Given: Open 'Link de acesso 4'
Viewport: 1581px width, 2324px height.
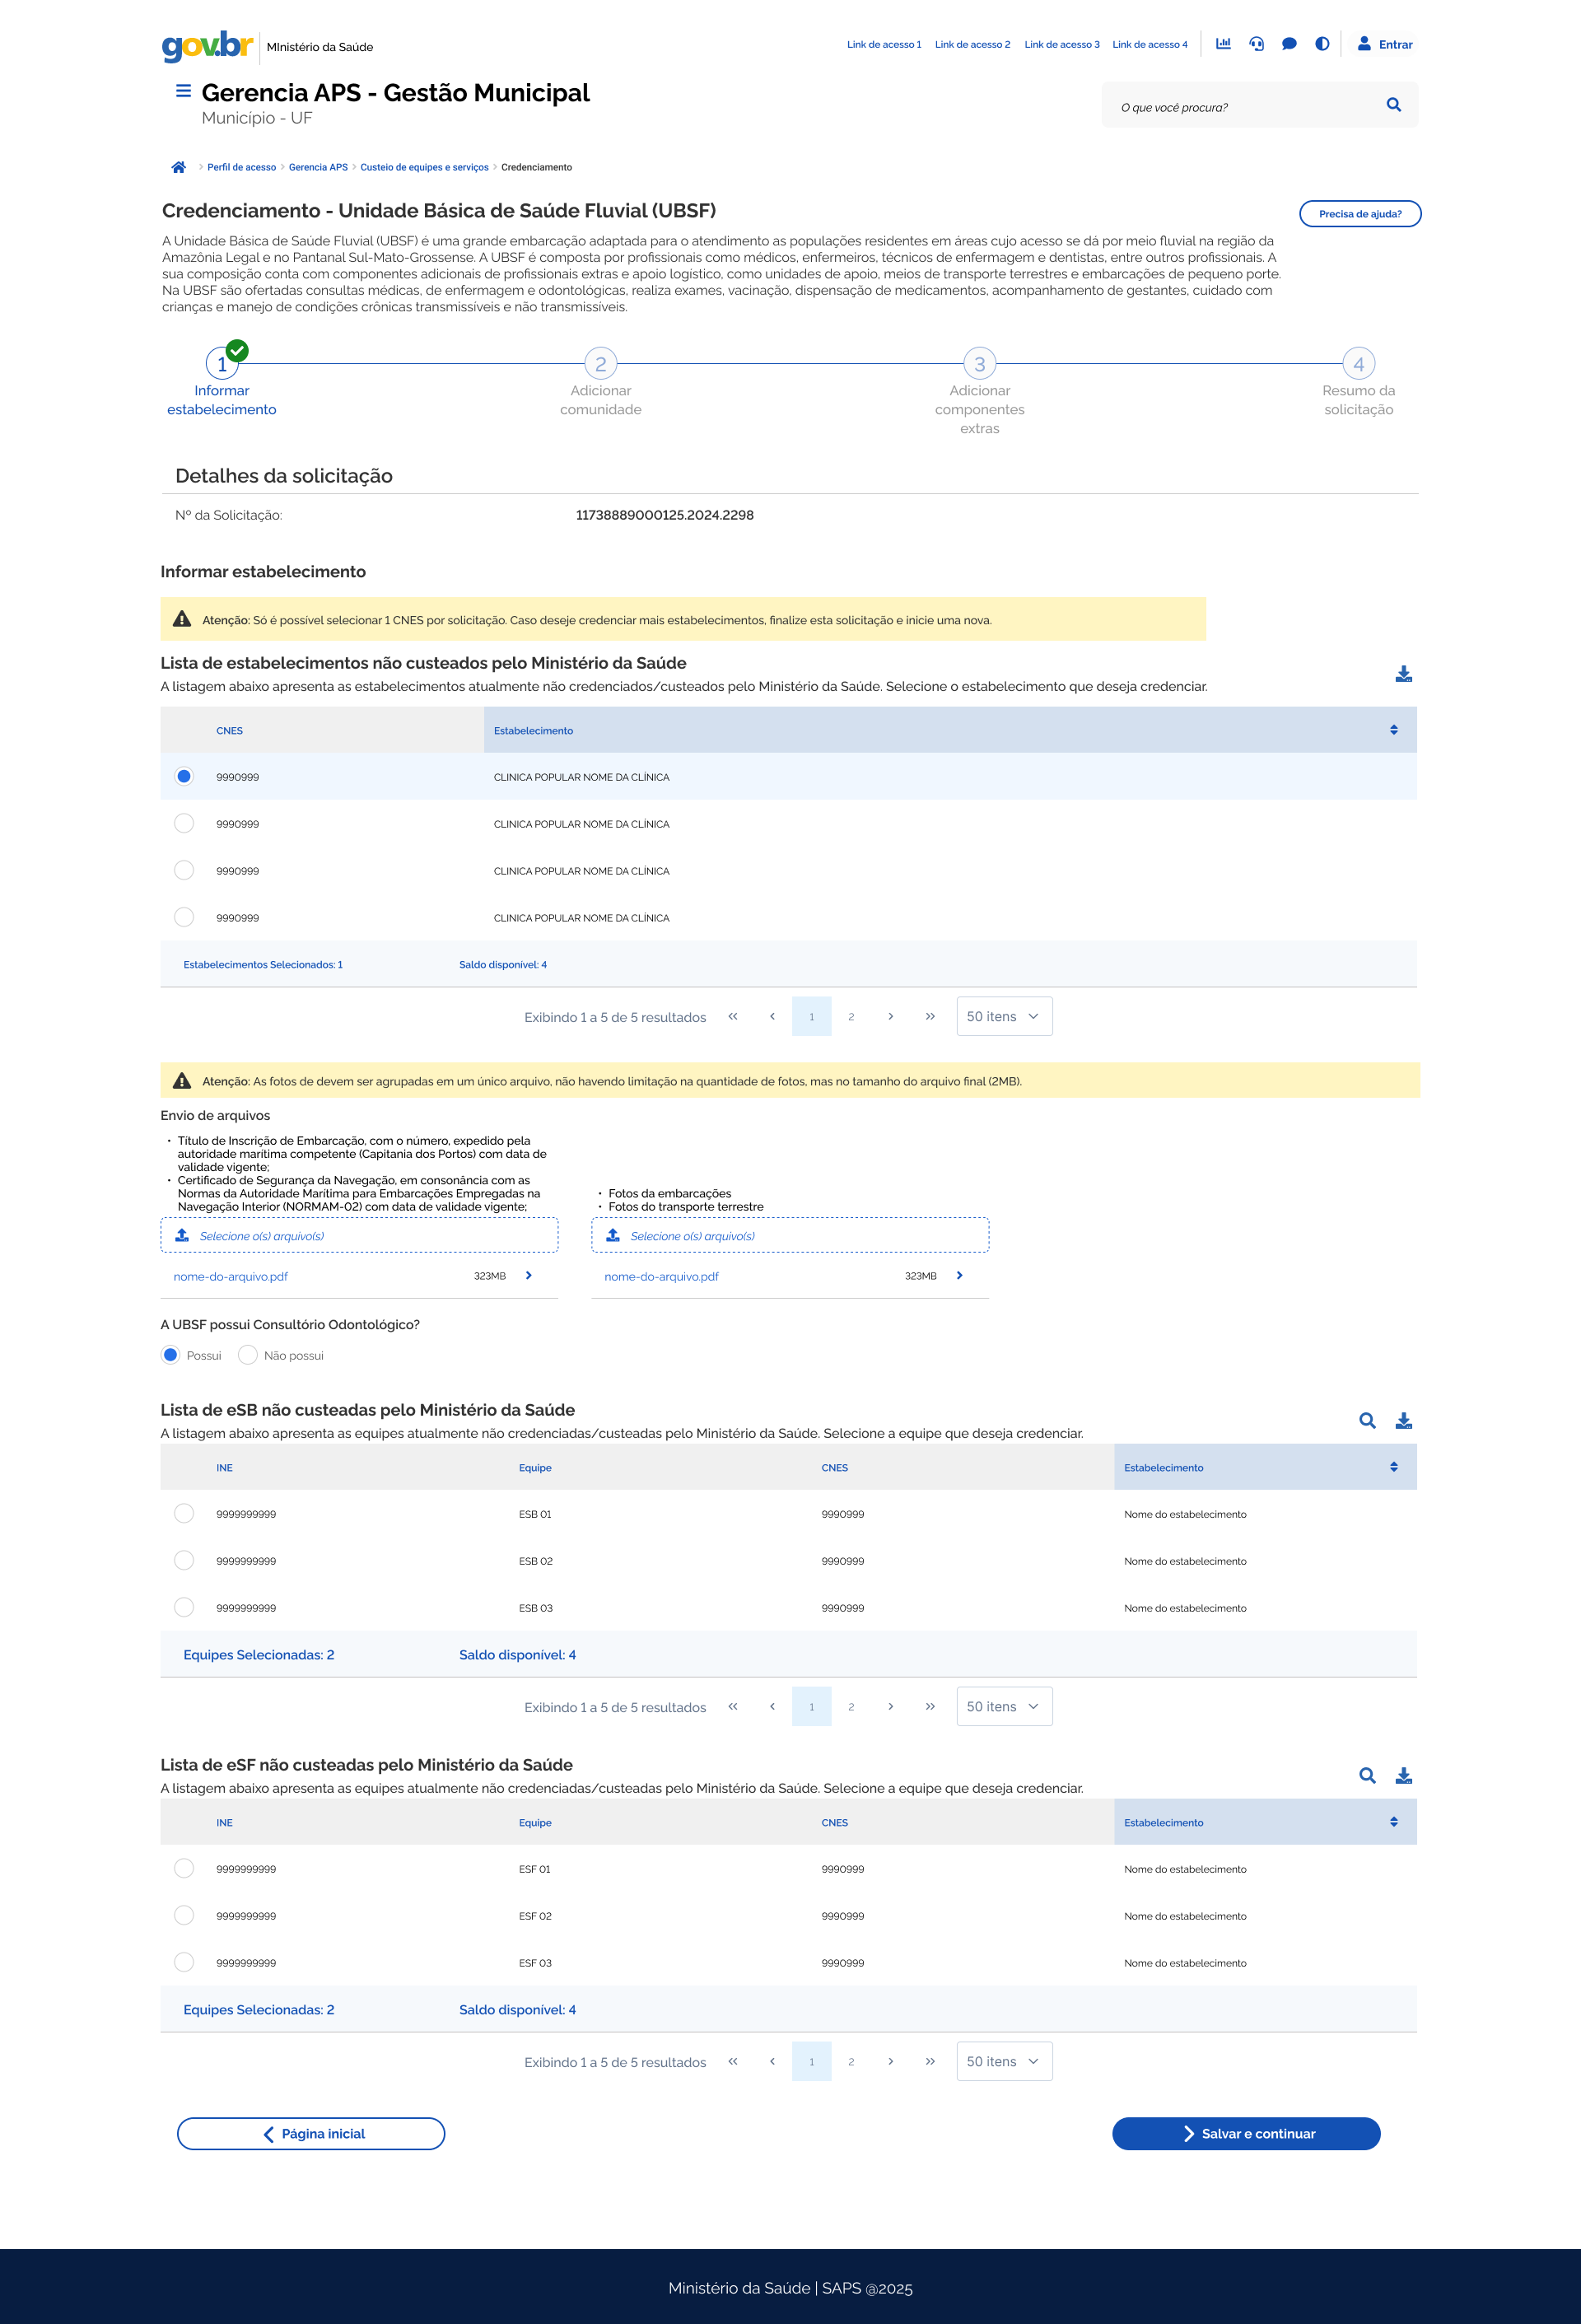Looking at the screenshot, I should 1150,44.
